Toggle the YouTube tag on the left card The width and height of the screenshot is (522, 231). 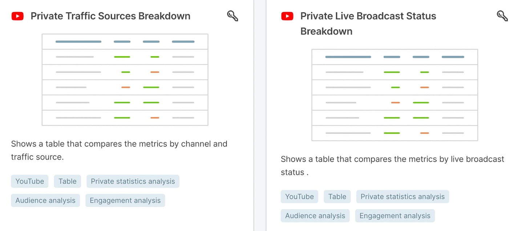click(29, 181)
